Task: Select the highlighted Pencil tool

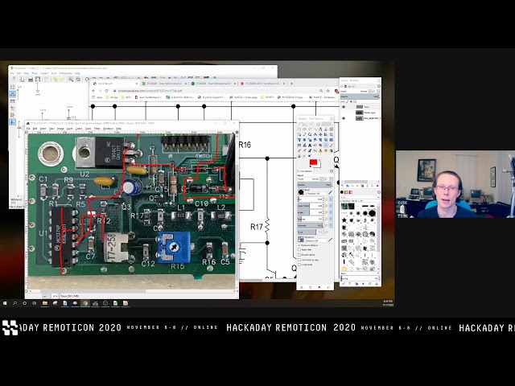Action: pyautogui.click(x=326, y=145)
